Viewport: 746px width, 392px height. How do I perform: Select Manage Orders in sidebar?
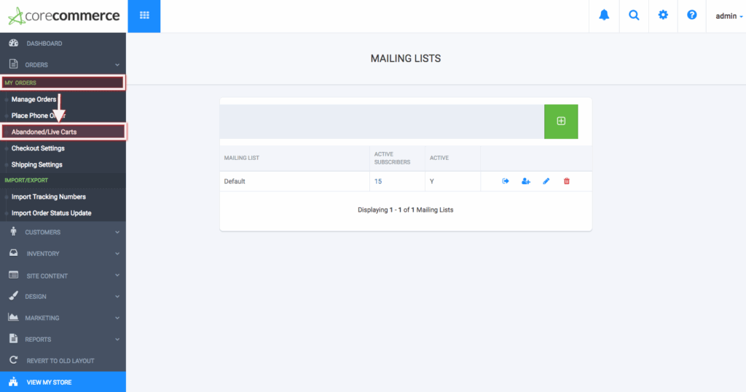[x=34, y=99]
